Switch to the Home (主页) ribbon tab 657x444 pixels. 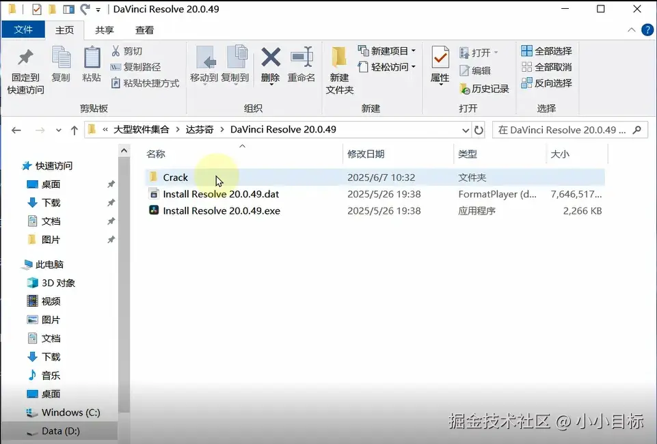(x=64, y=30)
